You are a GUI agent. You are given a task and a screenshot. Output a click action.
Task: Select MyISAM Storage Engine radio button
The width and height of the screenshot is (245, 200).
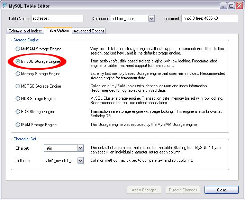point(18,49)
